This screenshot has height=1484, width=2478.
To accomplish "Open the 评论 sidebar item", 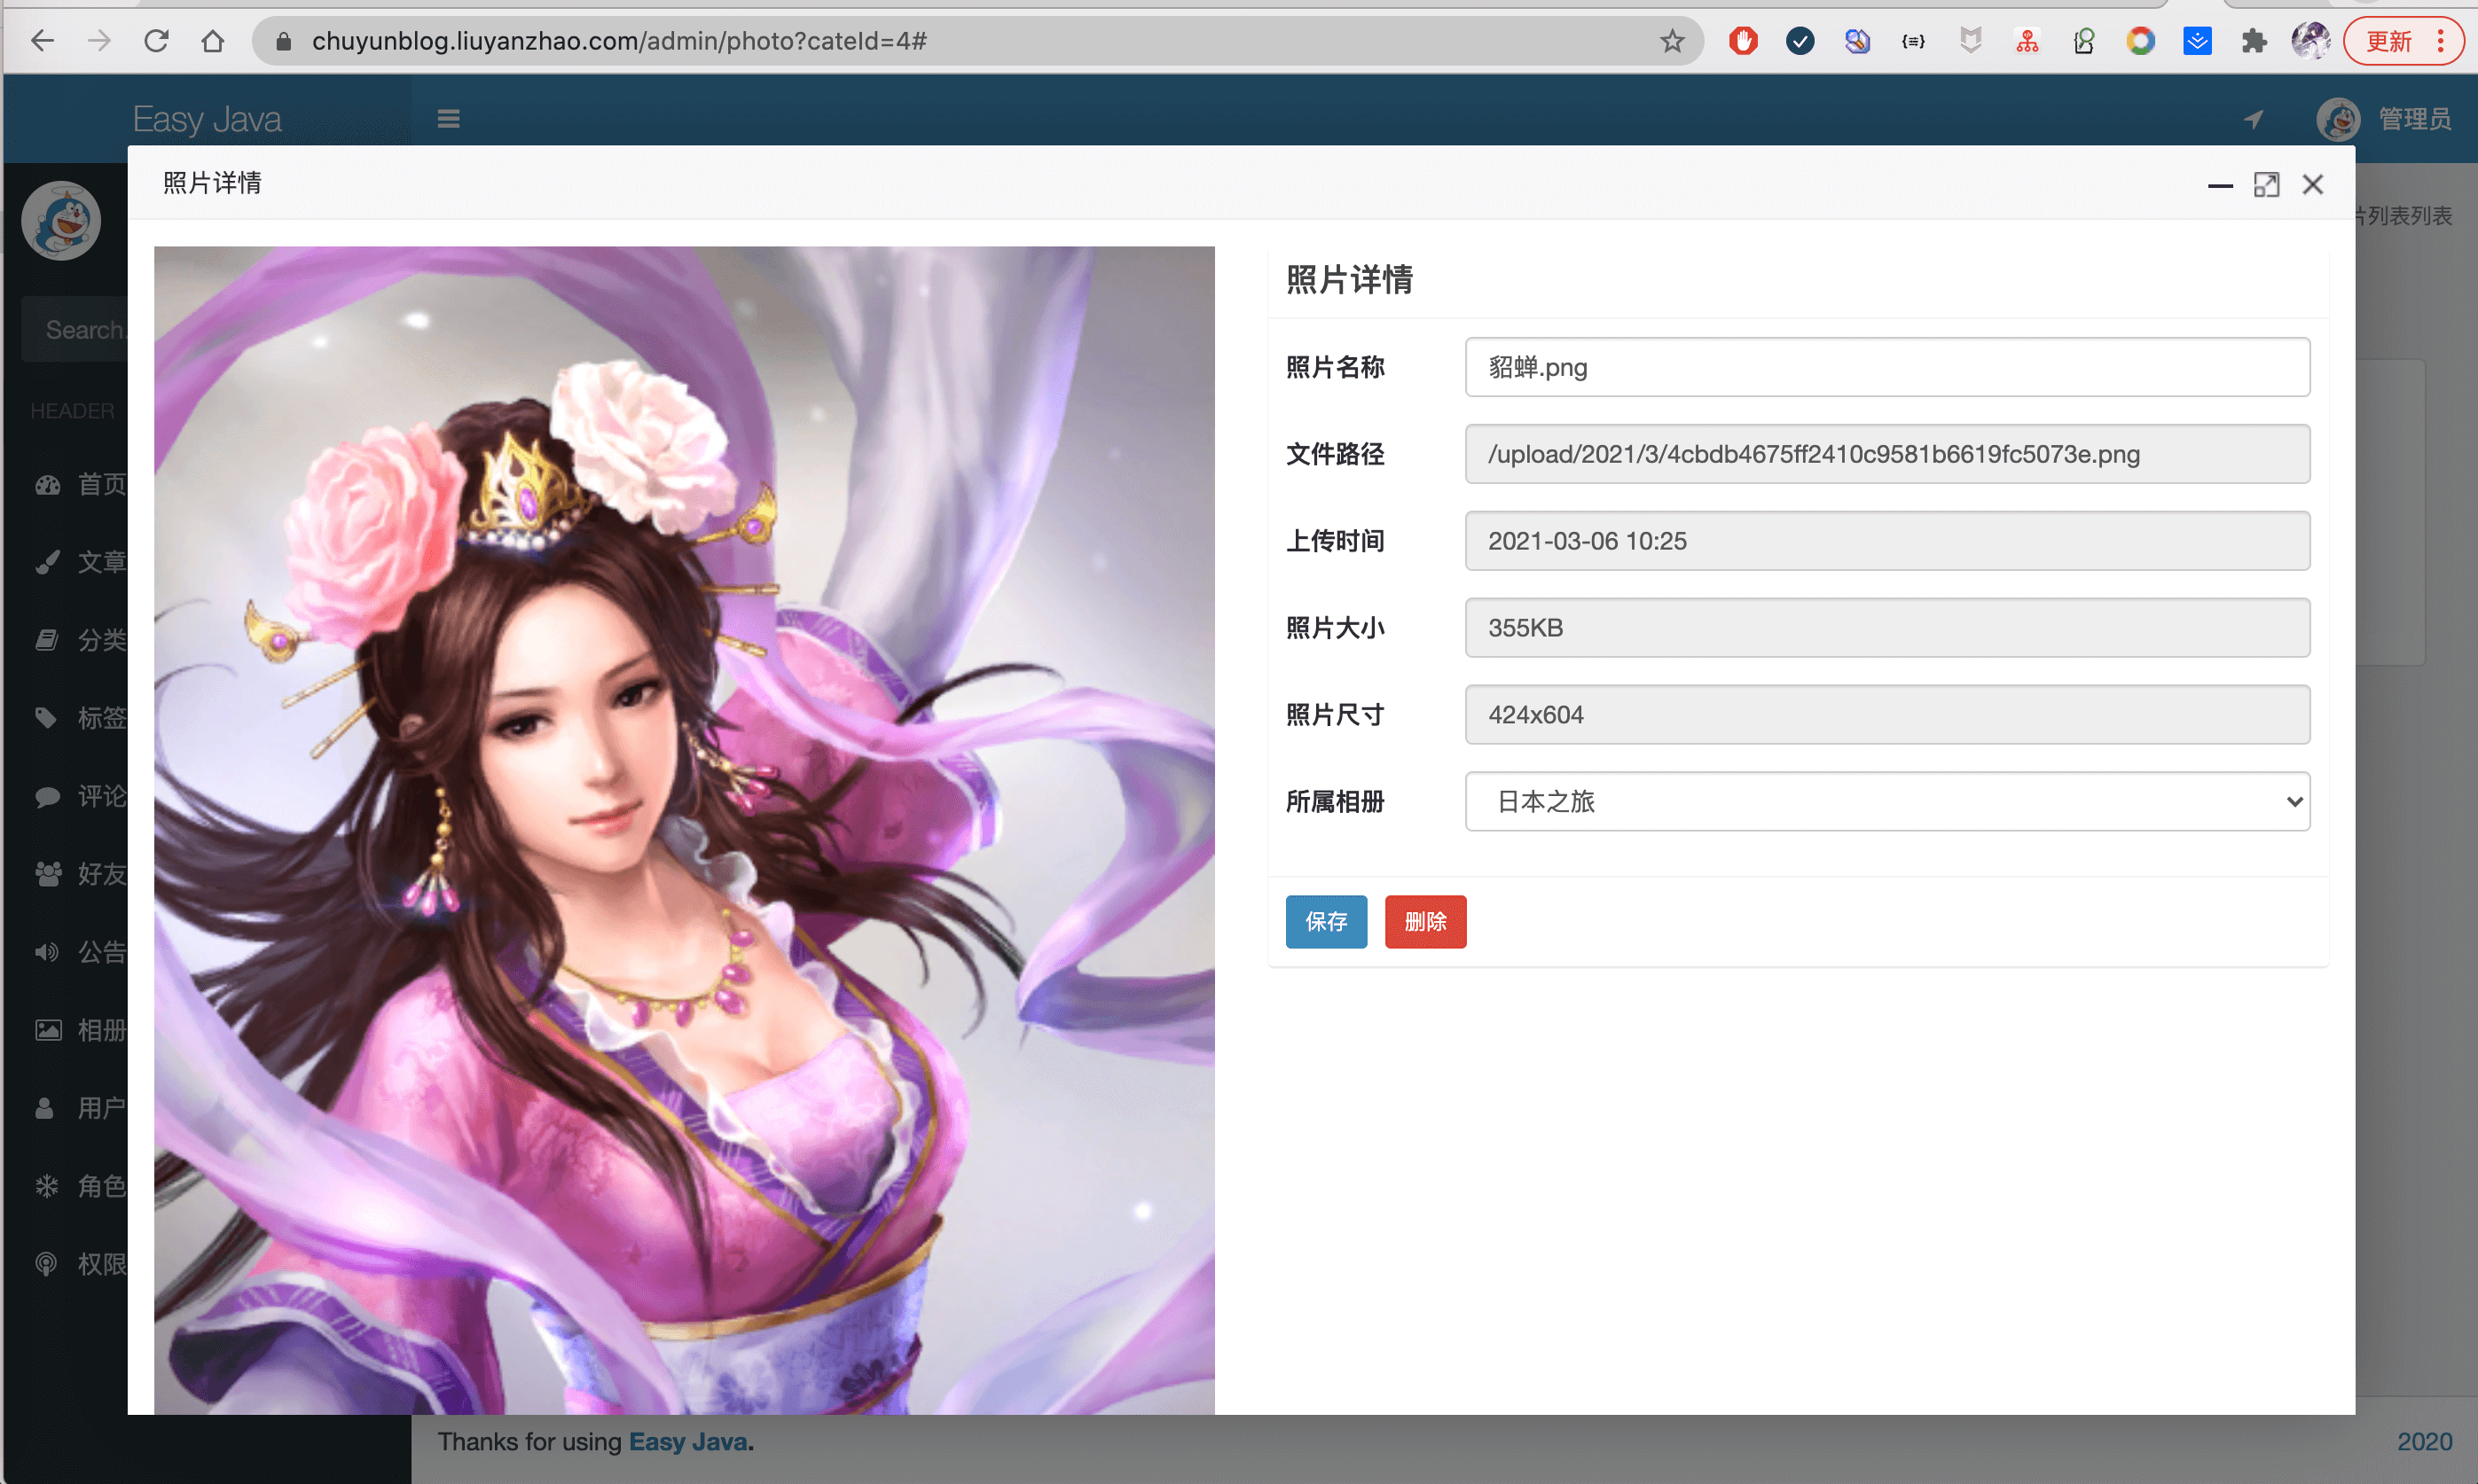I will 80,797.
